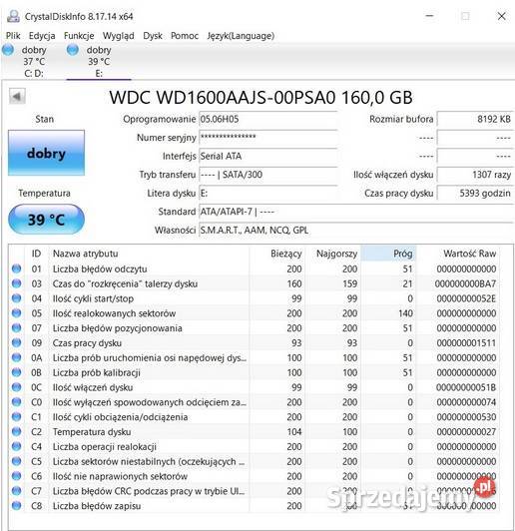The width and height of the screenshot is (515, 531).
Task: Click the Własności field S.M.A.R.T., AAM, NCQ, GPL
Action: (356, 230)
